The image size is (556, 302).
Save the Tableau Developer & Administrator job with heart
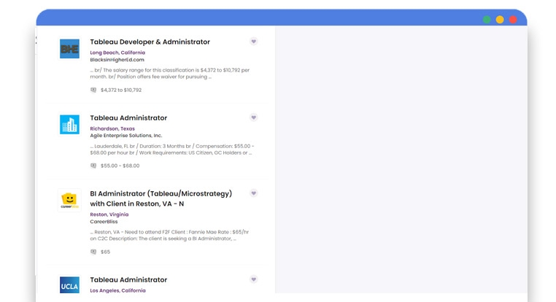click(x=253, y=42)
